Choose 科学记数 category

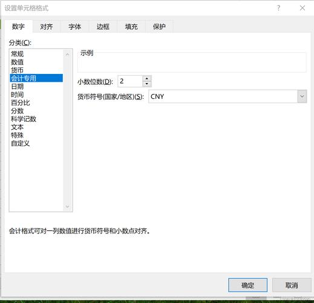(x=36, y=119)
